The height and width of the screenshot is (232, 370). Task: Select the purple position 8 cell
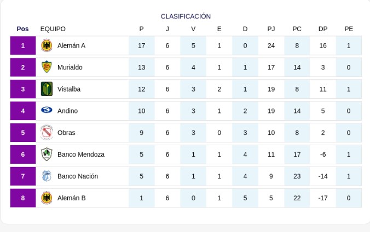[x=23, y=198]
